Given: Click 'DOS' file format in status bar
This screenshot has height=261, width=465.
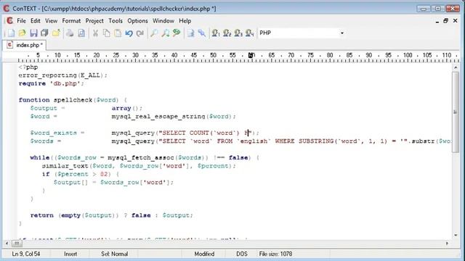Looking at the screenshot, I should tap(242, 254).
